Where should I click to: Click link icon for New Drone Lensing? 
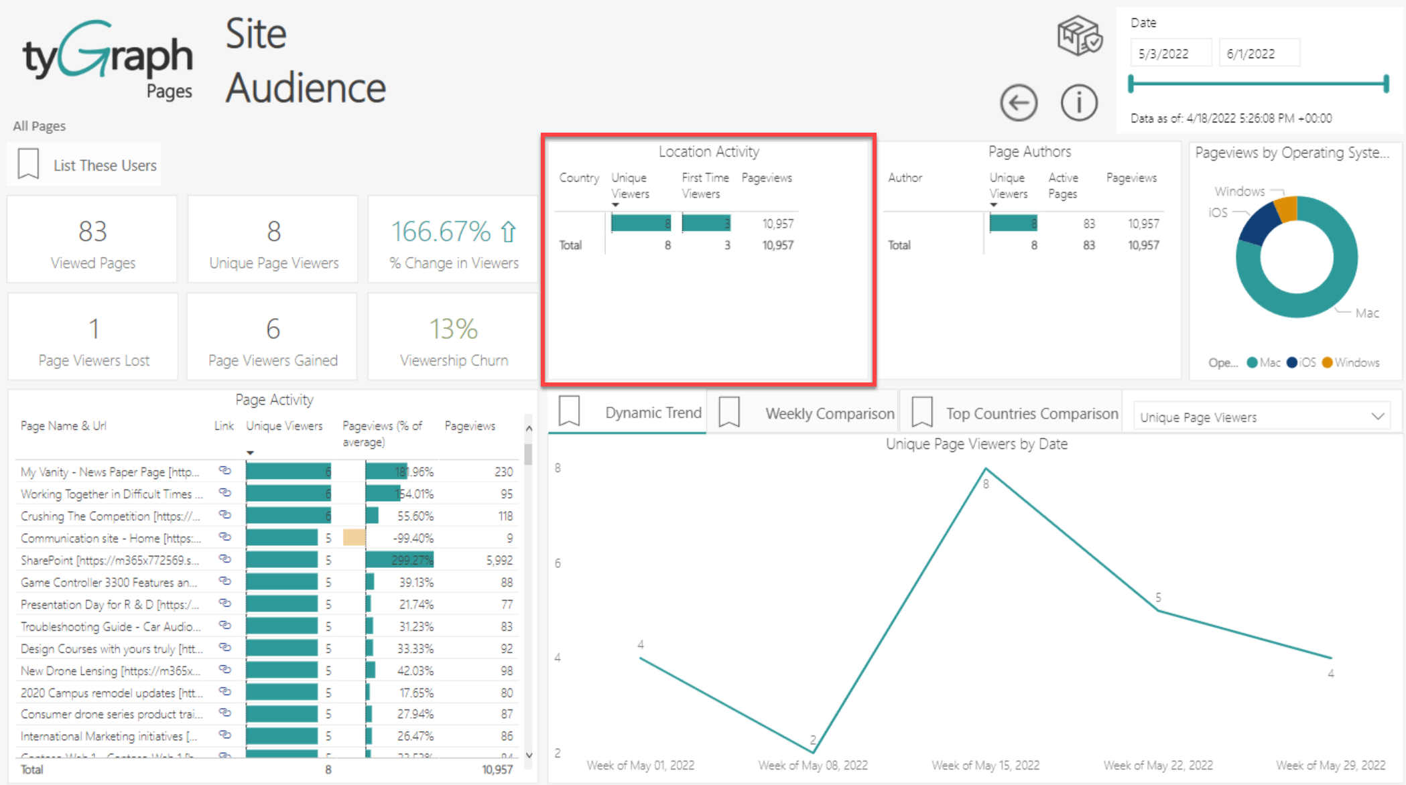(x=225, y=670)
